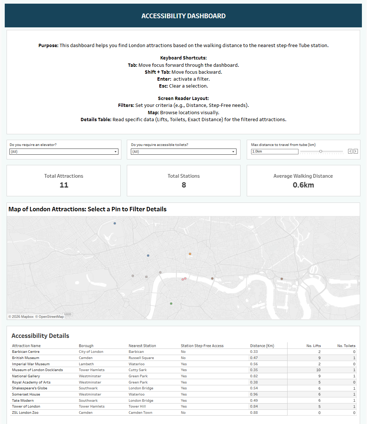Click the 1.0km distance input field
This screenshot has width=367, height=424.
click(274, 151)
